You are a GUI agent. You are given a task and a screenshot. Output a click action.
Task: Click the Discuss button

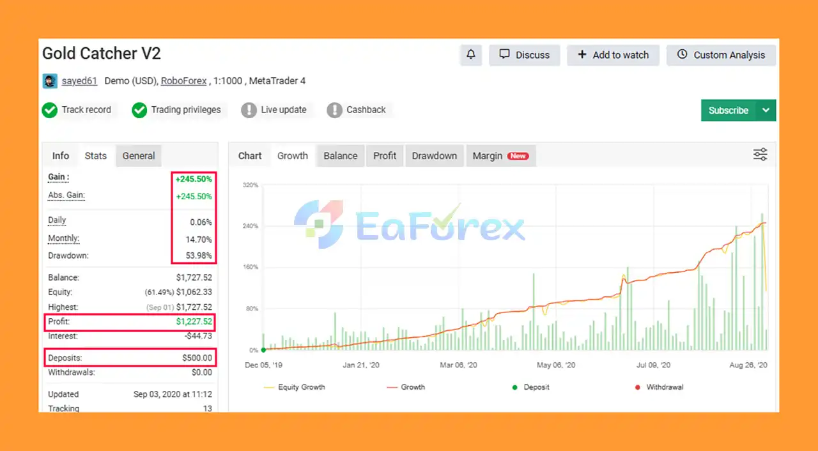[524, 55]
